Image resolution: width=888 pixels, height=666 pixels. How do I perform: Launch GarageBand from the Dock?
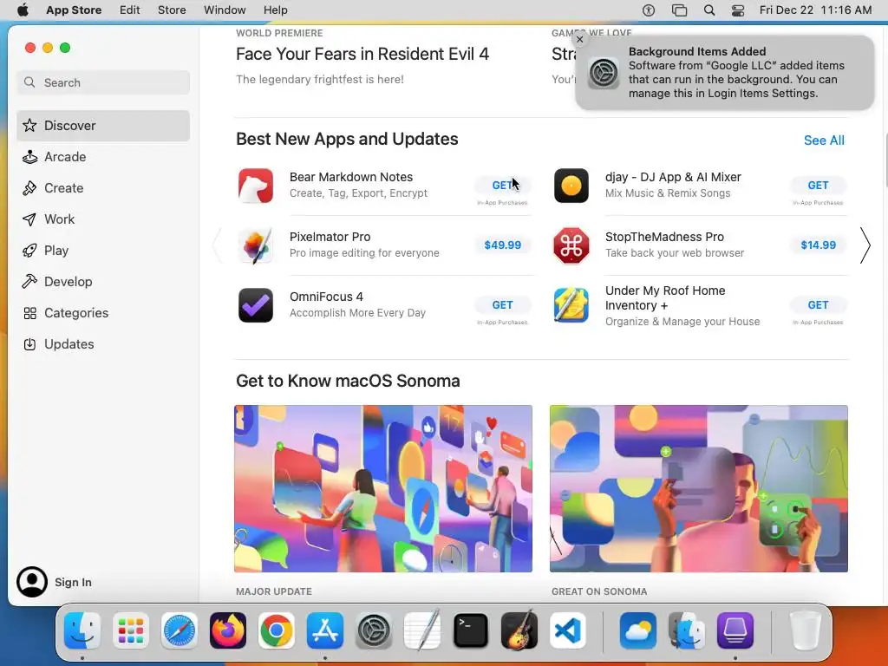tap(519, 630)
